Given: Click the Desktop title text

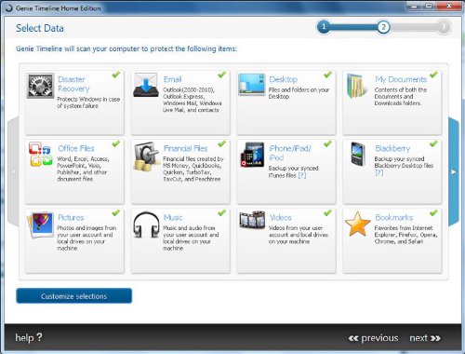Looking at the screenshot, I should [x=283, y=79].
